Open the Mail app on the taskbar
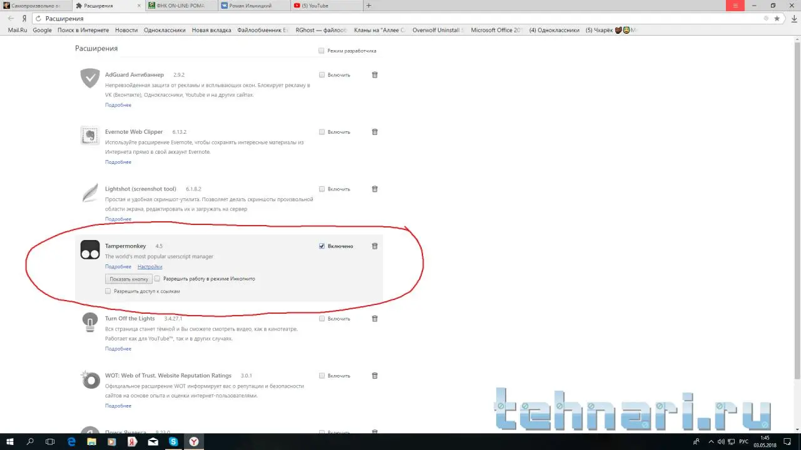This screenshot has width=801, height=450. coord(153,442)
